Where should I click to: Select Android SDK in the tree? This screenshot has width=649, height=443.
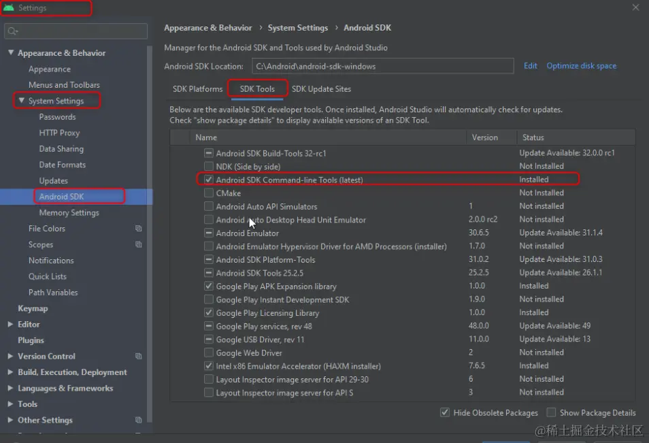pos(61,197)
